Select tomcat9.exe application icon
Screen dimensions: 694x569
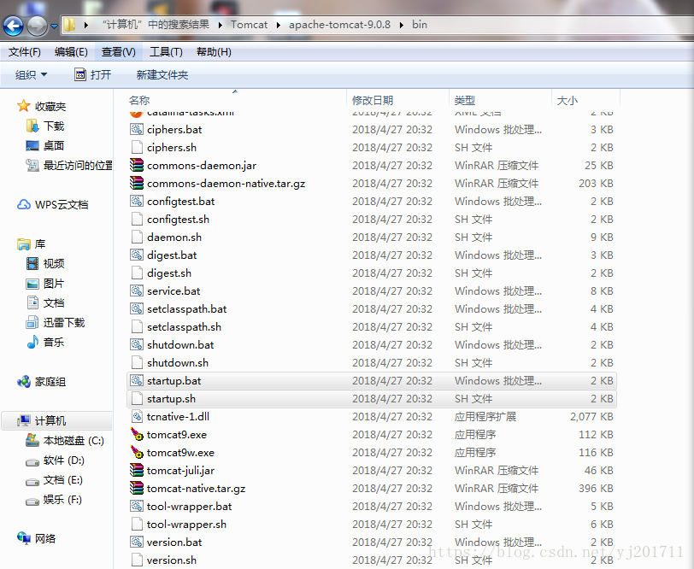point(137,434)
